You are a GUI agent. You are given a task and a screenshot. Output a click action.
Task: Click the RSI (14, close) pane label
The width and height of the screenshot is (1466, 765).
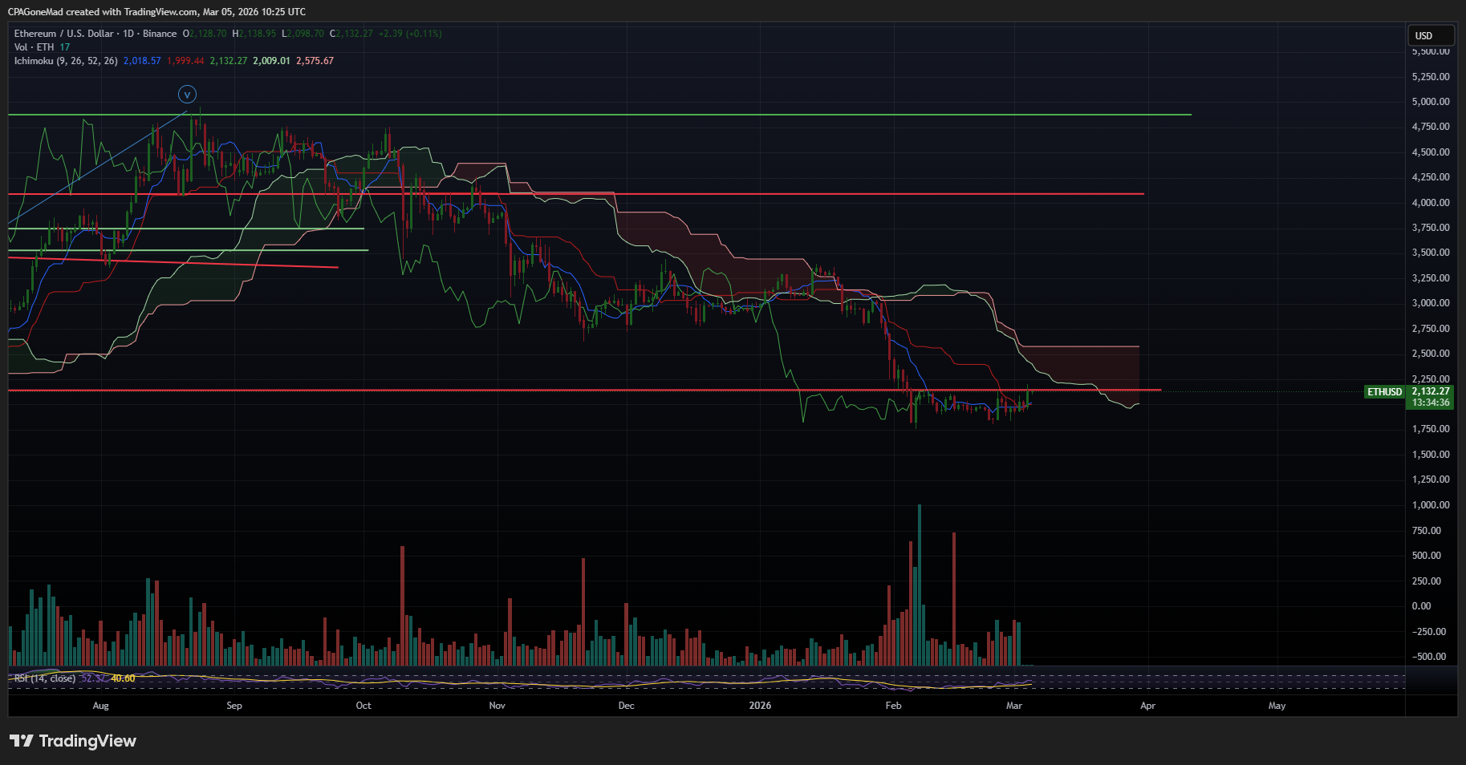[x=43, y=678]
